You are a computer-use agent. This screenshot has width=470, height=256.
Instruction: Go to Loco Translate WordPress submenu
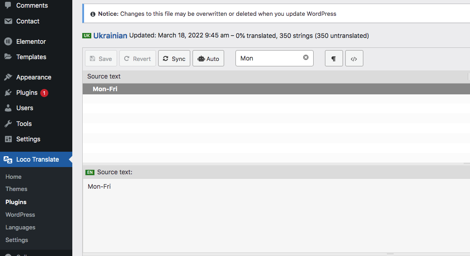[20, 214]
